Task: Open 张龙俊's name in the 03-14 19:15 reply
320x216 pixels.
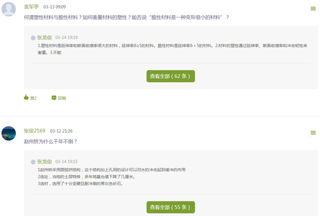Action: pyautogui.click(x=44, y=162)
